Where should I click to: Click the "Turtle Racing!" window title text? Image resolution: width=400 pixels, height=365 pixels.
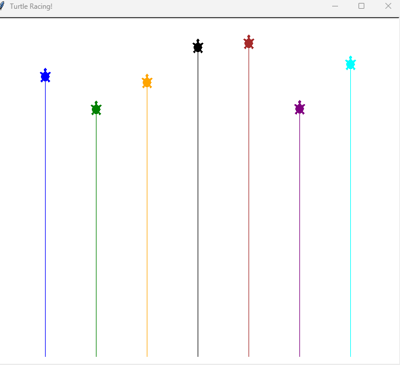click(x=31, y=6)
